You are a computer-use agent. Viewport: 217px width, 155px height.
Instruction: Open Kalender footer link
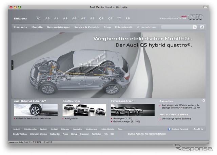65,129
